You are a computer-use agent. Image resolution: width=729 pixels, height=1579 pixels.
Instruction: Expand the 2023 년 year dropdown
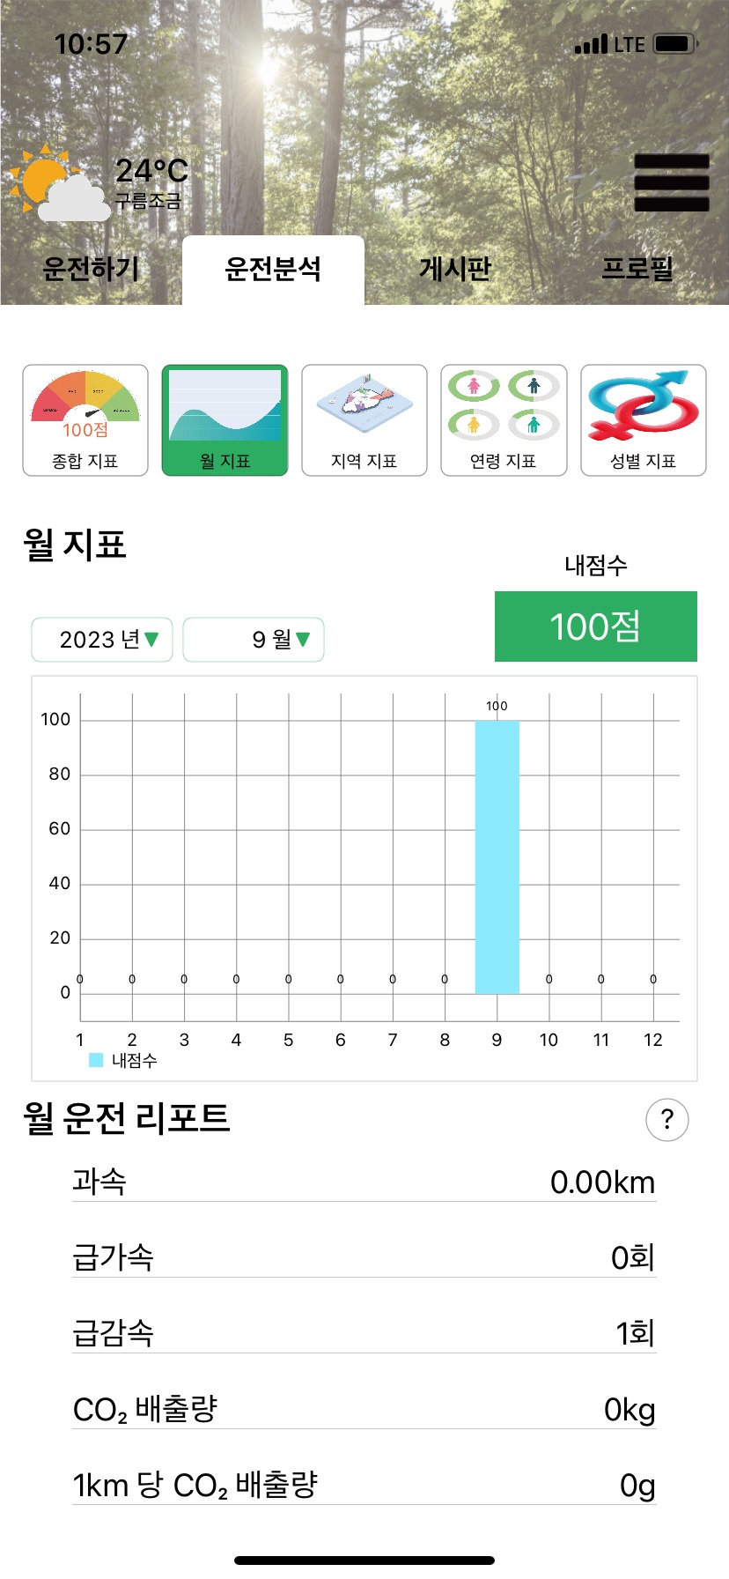pos(102,640)
